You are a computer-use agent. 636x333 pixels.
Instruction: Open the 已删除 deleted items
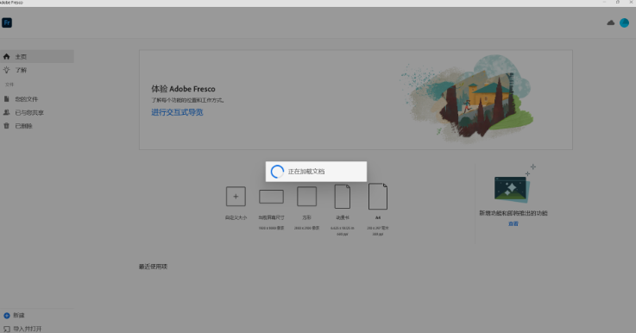23,126
